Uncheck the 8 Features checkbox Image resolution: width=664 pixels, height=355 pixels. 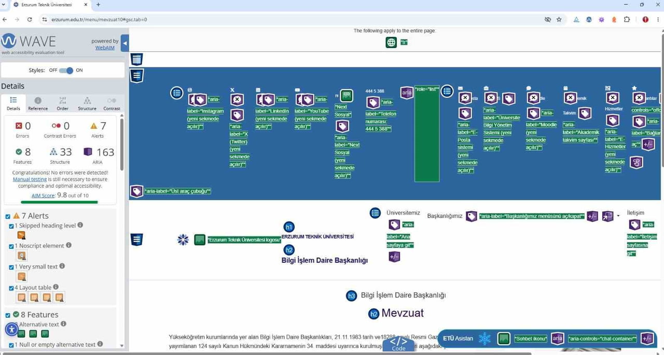click(x=8, y=315)
